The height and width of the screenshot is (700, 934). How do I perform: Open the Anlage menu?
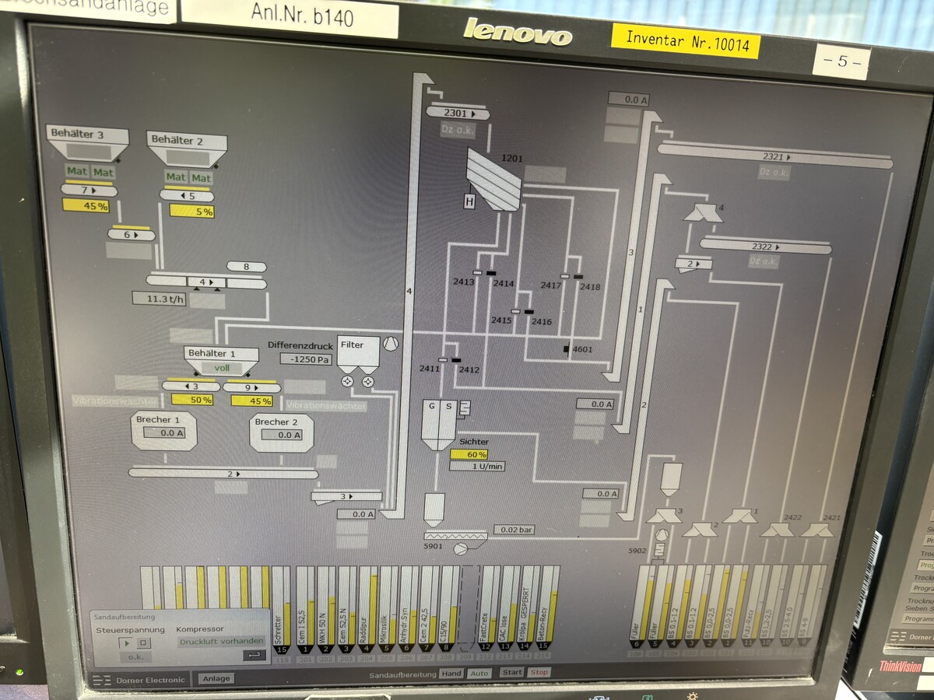216,678
